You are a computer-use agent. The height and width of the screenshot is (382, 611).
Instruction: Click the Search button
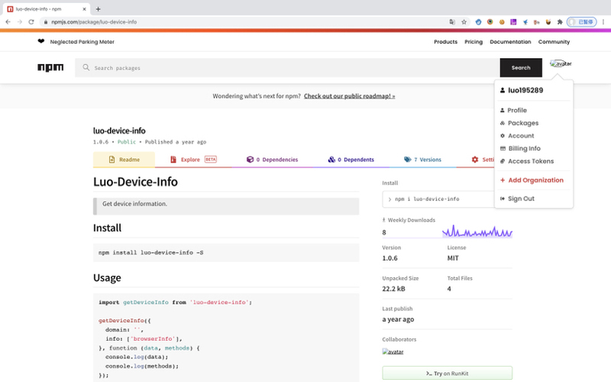[521, 67]
